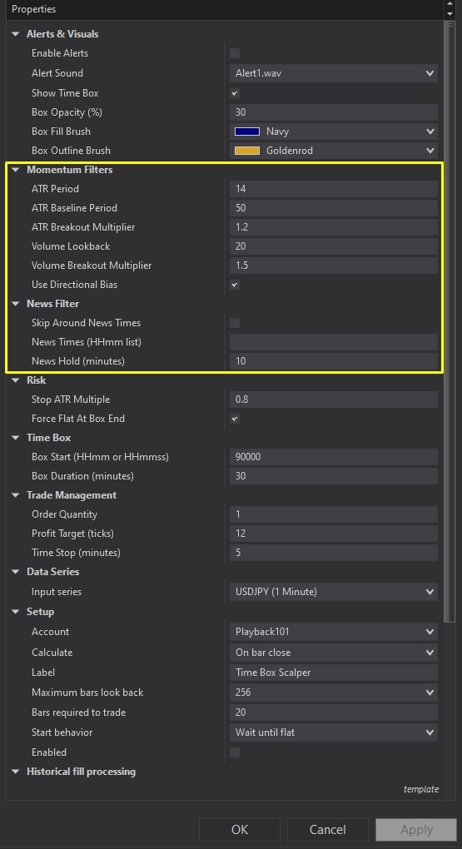Collapse the Data Series section
This screenshot has width=462, height=849.
click(15, 572)
